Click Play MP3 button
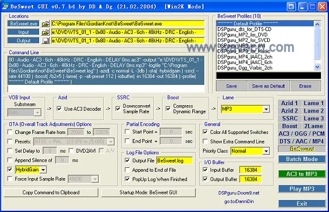This screenshot has width=329, height=212. 302,189
